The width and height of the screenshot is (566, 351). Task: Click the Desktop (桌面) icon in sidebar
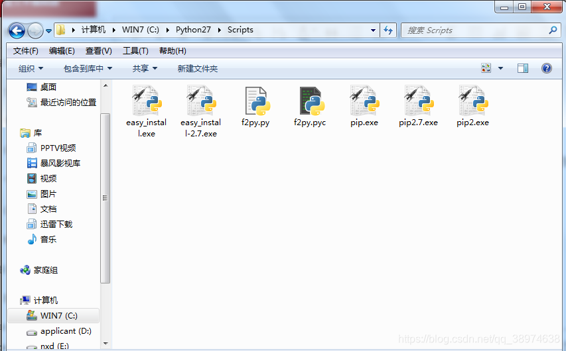coord(32,87)
